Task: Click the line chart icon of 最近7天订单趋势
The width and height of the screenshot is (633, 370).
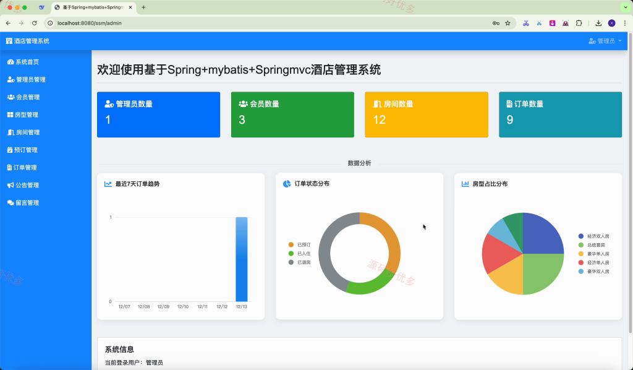Action: [x=108, y=184]
